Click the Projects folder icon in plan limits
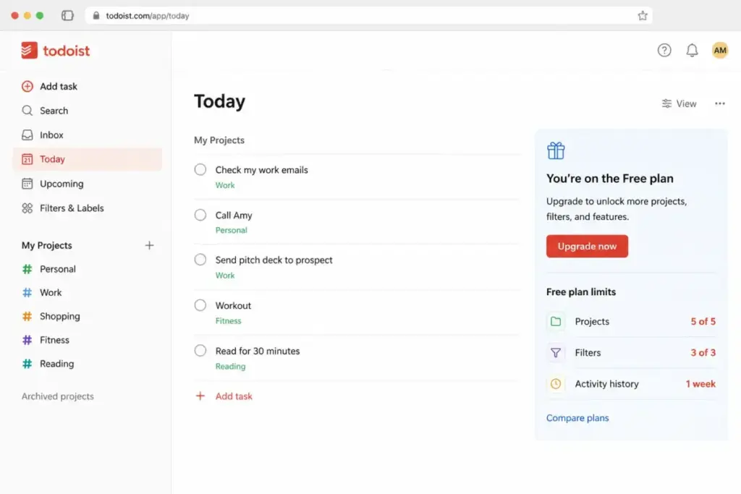 pos(556,322)
